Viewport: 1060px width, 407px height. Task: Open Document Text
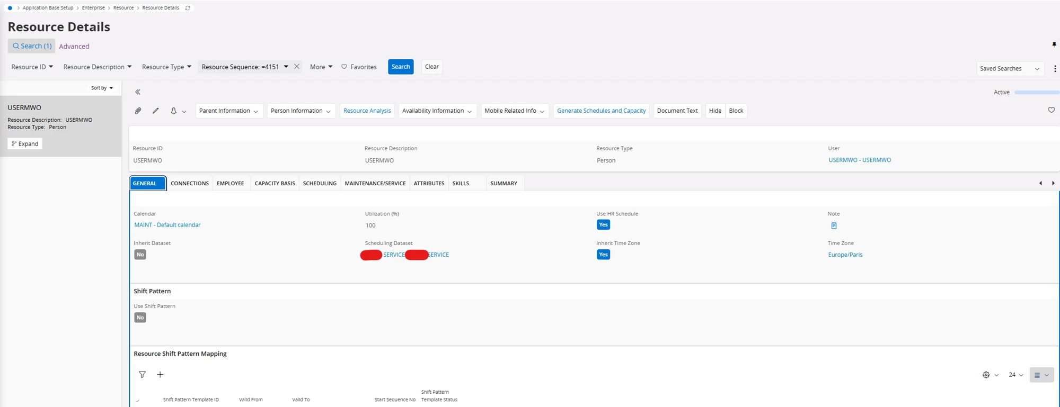677,111
